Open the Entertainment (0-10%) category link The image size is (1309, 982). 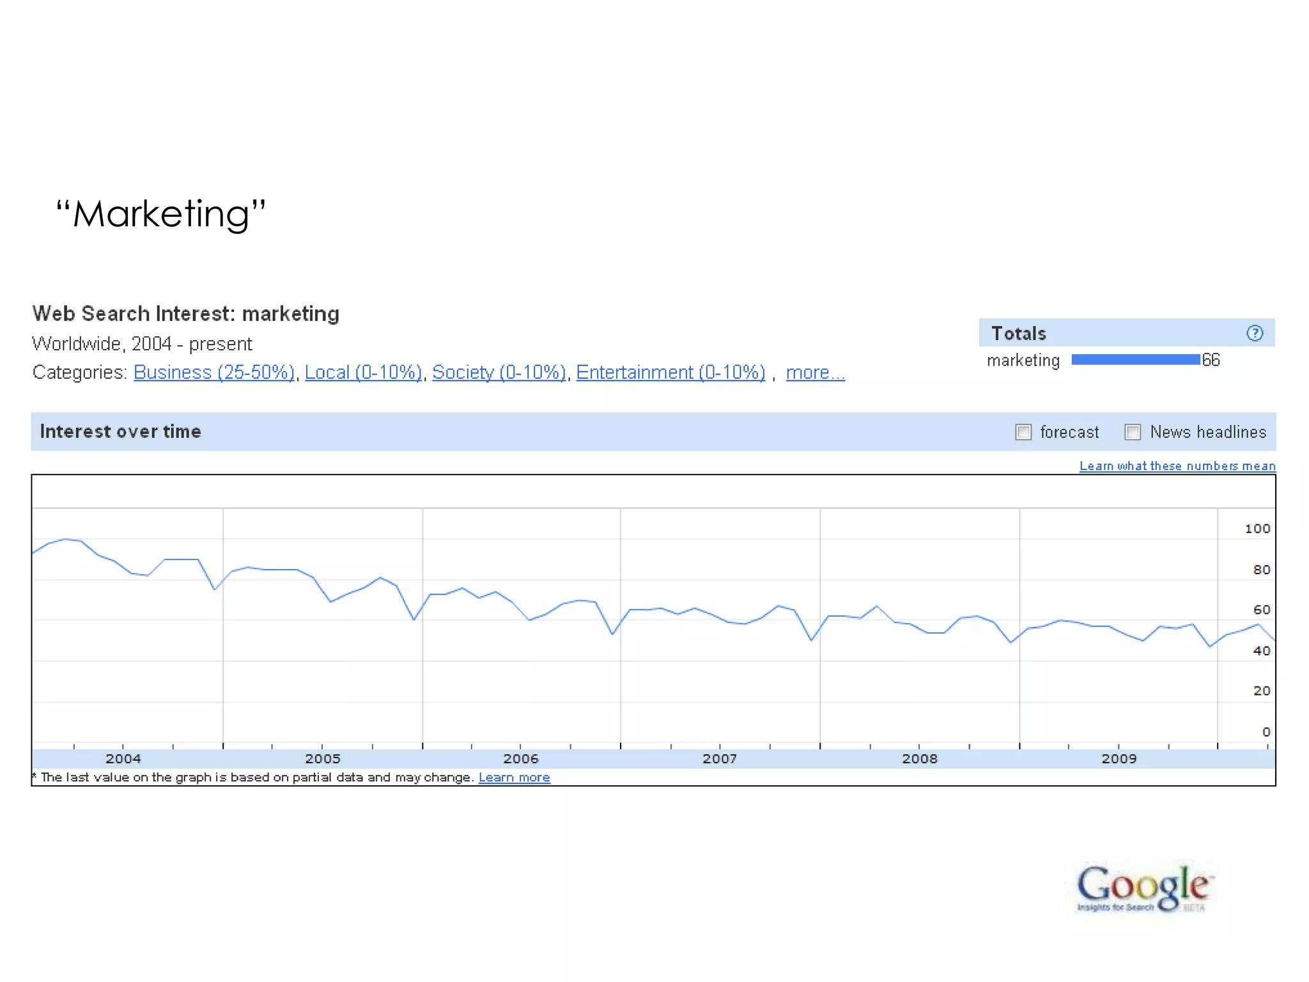click(670, 372)
